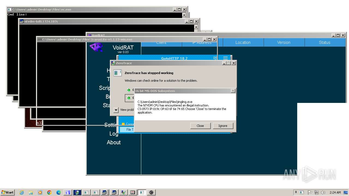Switch to the active highlighted window task on the taskbar

pyautogui.click(x=142, y=192)
